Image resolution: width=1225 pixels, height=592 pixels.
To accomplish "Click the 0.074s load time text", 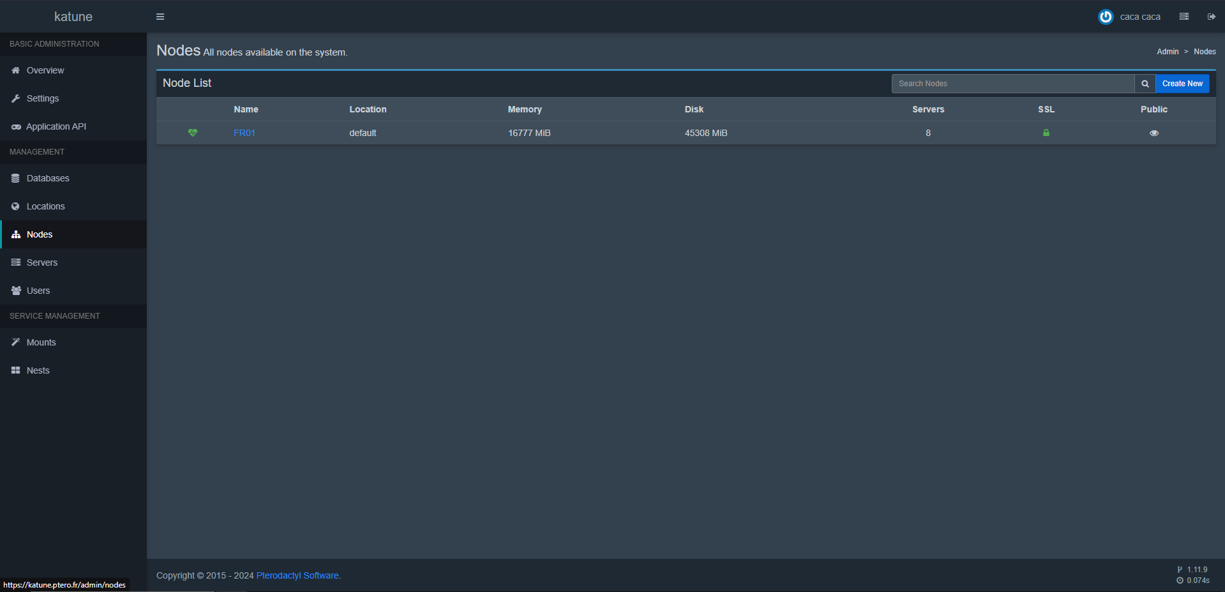I will (1198, 581).
